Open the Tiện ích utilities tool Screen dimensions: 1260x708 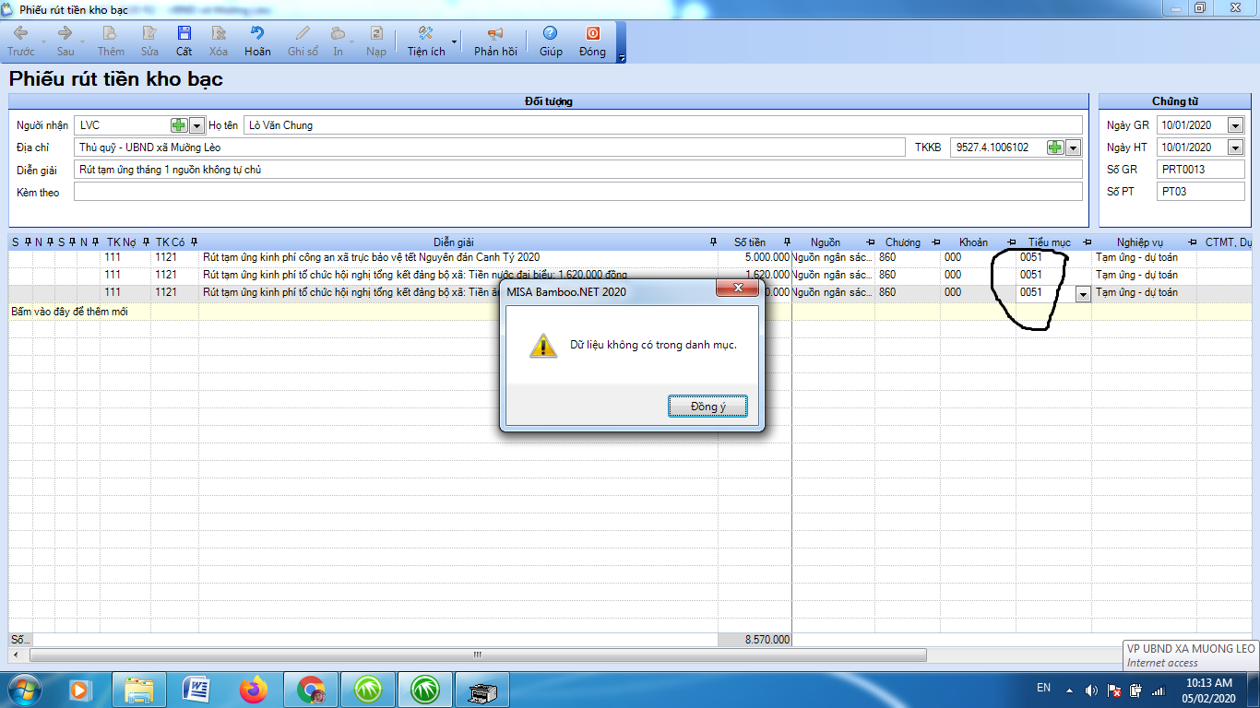426,34
